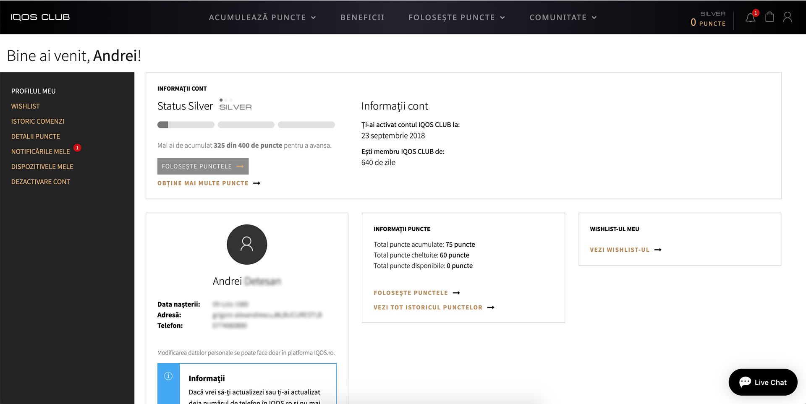Click the 0 Puncte Silver counter in header
Image resolution: width=806 pixels, height=404 pixels.
(x=708, y=19)
